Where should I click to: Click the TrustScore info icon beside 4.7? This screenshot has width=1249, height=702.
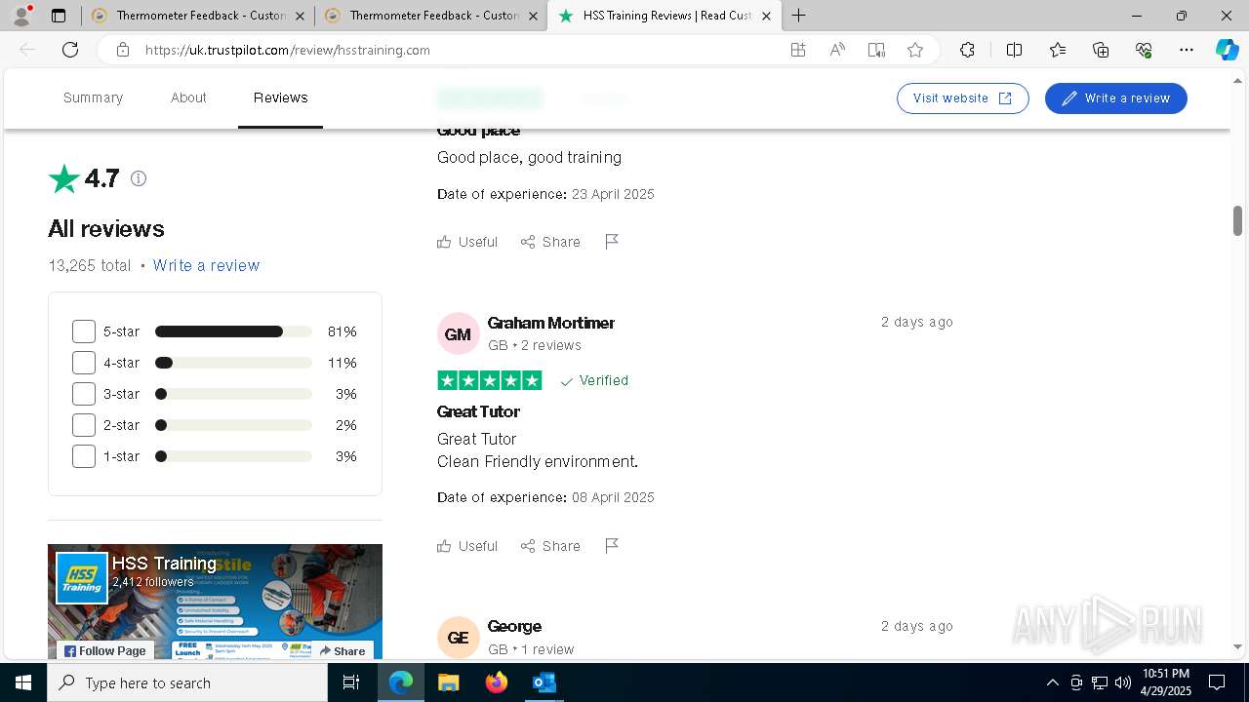click(139, 178)
